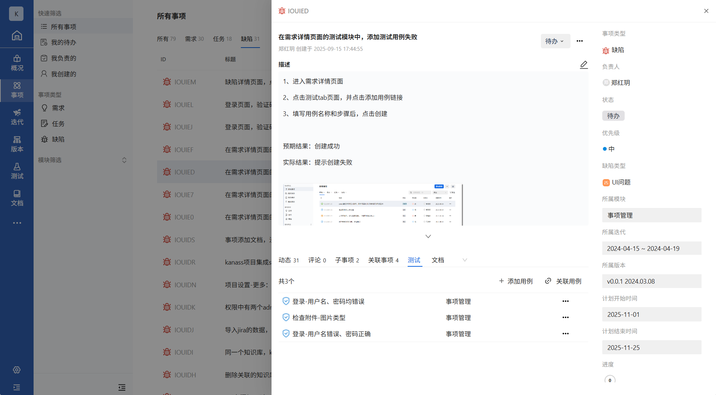Click the three-dot menu beside 待办 status
Viewport: 716px width, 395px height.
[x=580, y=41]
